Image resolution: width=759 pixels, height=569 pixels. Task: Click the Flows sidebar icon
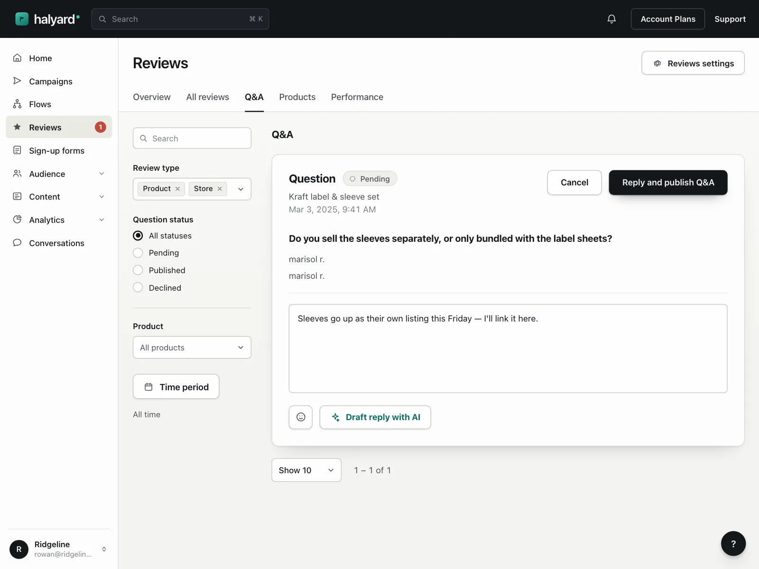pyautogui.click(x=17, y=104)
